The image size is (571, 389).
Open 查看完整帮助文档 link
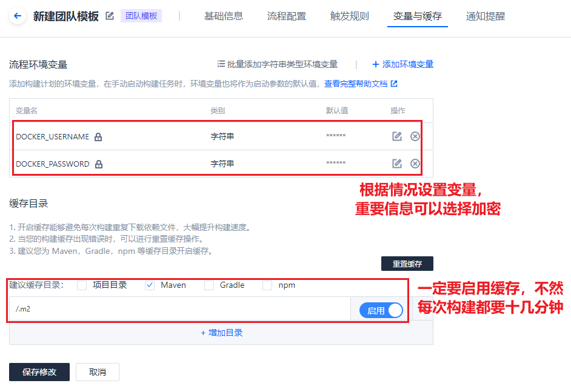click(356, 84)
